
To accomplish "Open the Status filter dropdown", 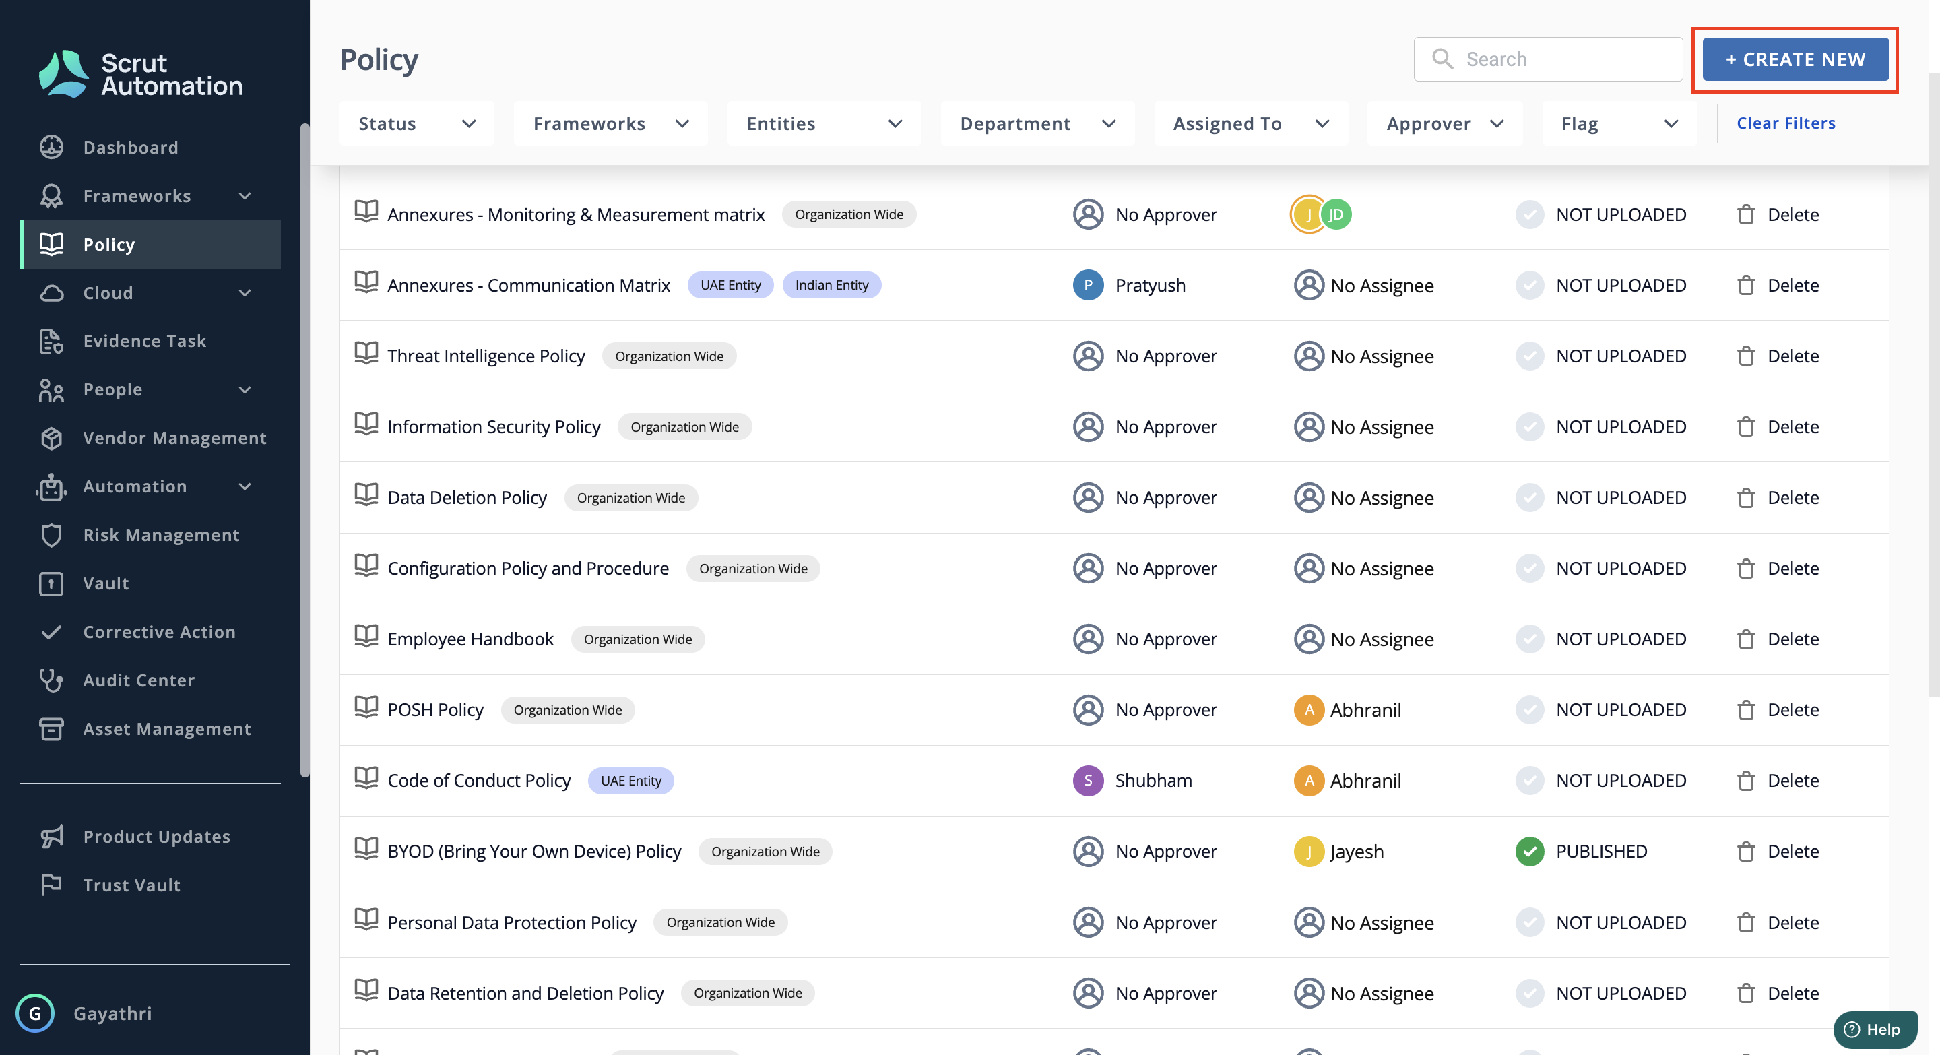I will [x=416, y=123].
